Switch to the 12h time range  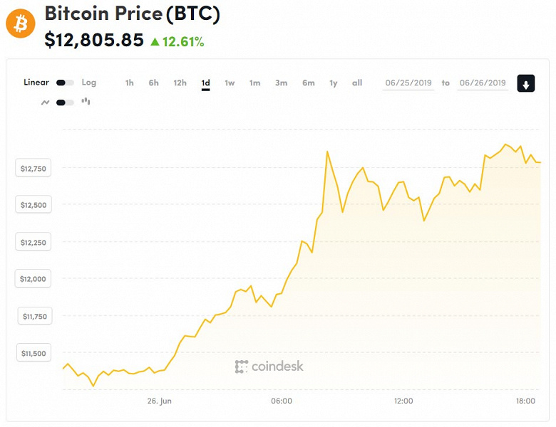pos(180,83)
